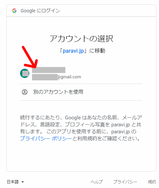This screenshot has width=159, height=188.
Task: Open the paravi.jp link
Action: point(73,51)
